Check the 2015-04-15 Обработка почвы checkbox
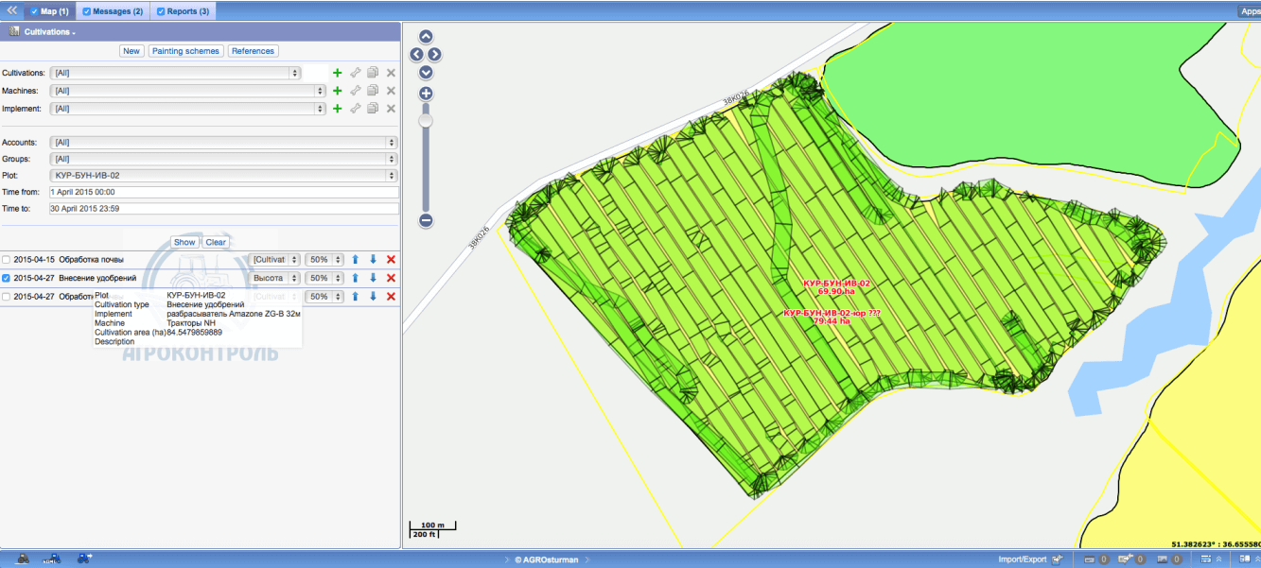This screenshot has height=568, width=1261. (x=8, y=260)
